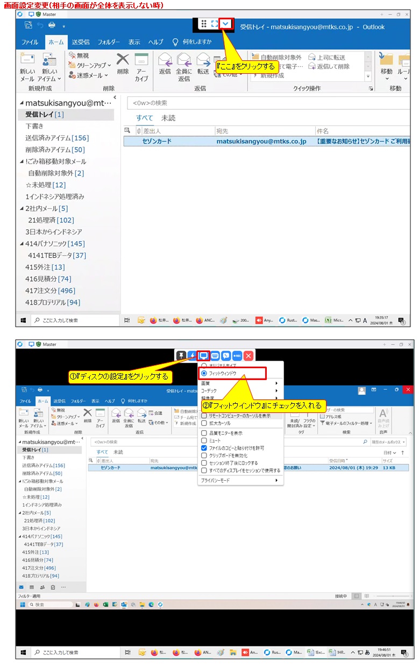Uncheck ファイルのコピーと貼り付けを許可

(204, 448)
